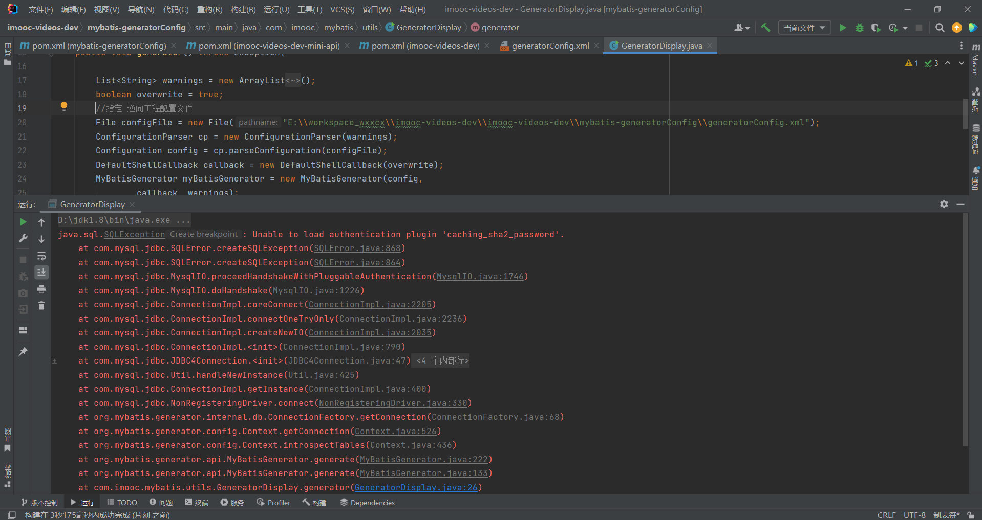Restore layout icon in Run panel
982x520 pixels.
click(23, 330)
